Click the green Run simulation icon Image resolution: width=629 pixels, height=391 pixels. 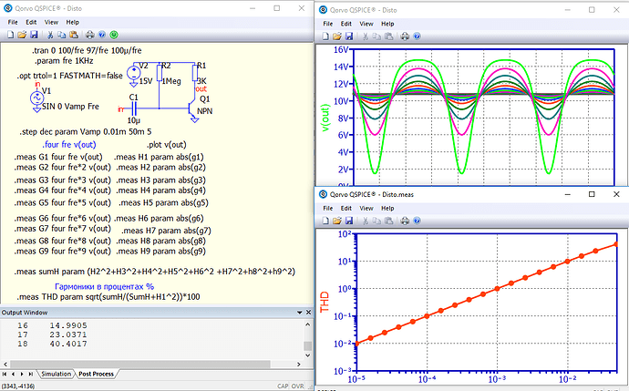(x=112, y=35)
